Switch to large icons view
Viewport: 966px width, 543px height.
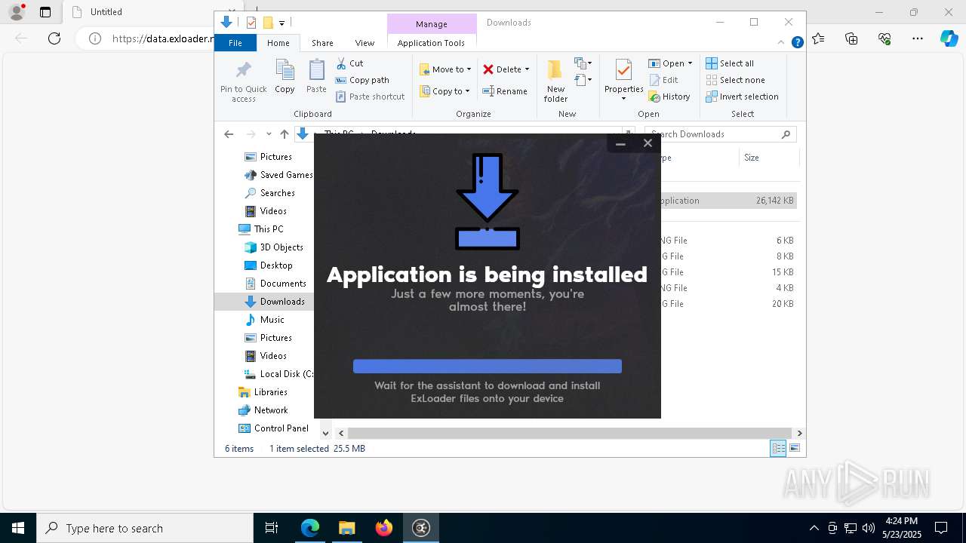pos(795,448)
